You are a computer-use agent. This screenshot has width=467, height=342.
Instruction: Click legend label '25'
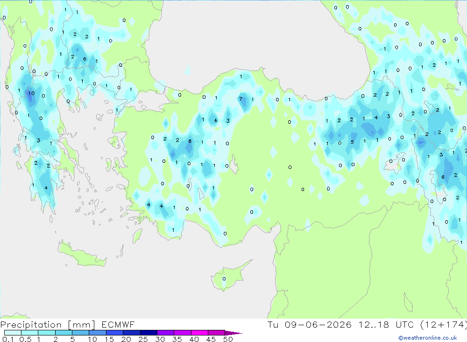143,339
